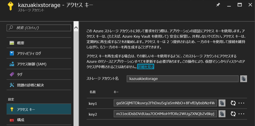Click the magnifier icon in the search box
Viewport: 255px width, 126px height.
click(x=11, y=28)
